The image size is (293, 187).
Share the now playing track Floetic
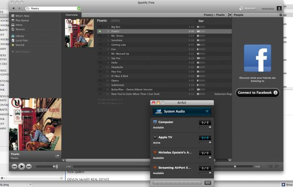(57, 156)
